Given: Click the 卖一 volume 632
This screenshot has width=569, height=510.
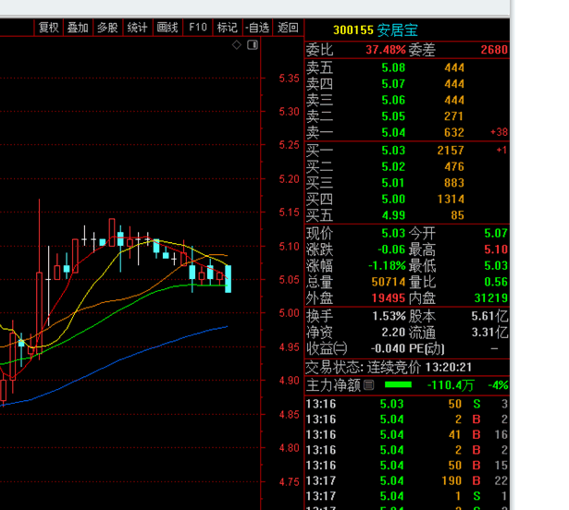Looking at the screenshot, I should click(x=454, y=133).
